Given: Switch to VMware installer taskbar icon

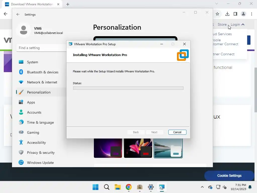Looking at the screenshot, I should pos(162,187).
